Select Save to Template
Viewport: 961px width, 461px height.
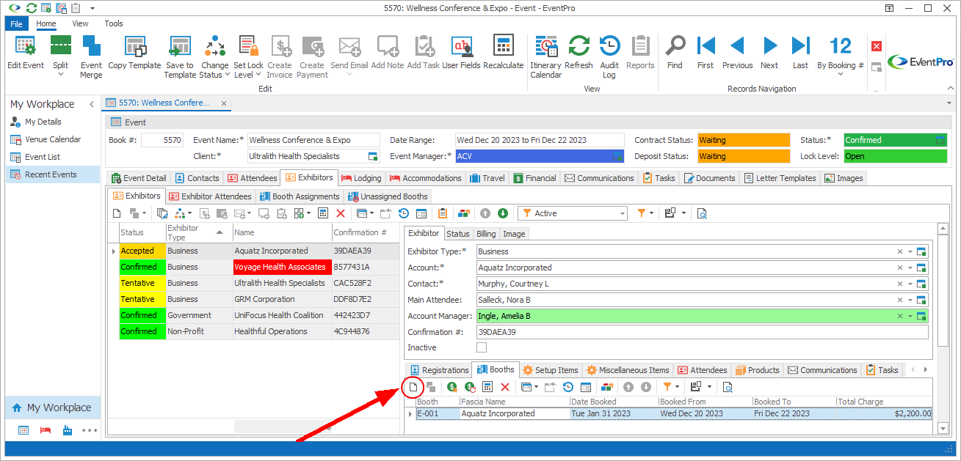[x=180, y=56]
